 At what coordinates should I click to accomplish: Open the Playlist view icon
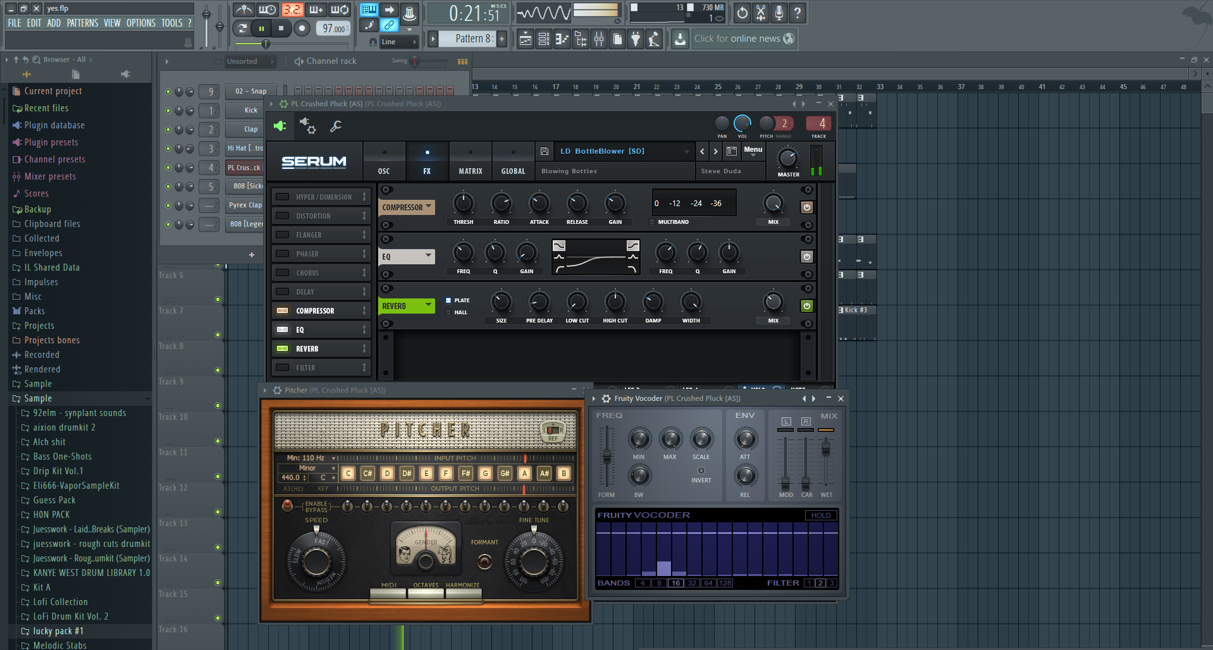coord(525,39)
